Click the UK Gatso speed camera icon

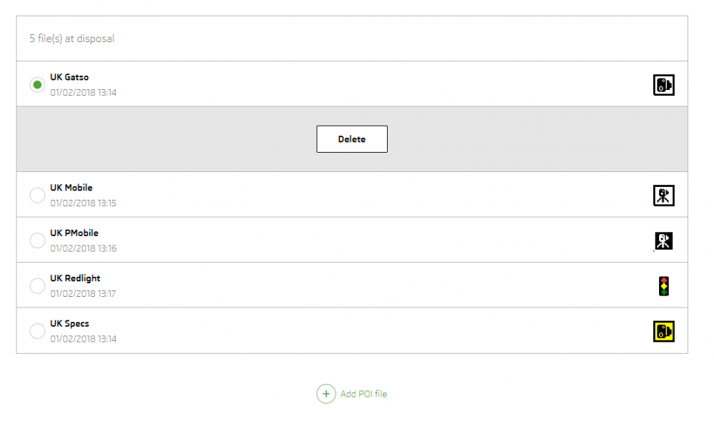click(663, 85)
